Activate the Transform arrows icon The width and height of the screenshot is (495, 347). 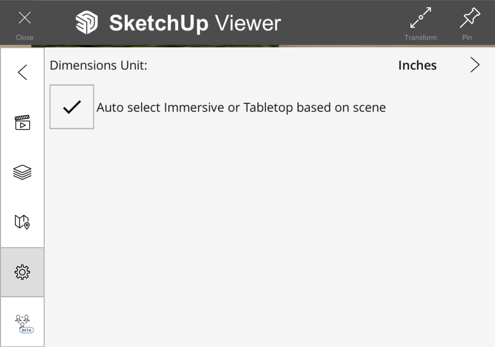pos(421,18)
